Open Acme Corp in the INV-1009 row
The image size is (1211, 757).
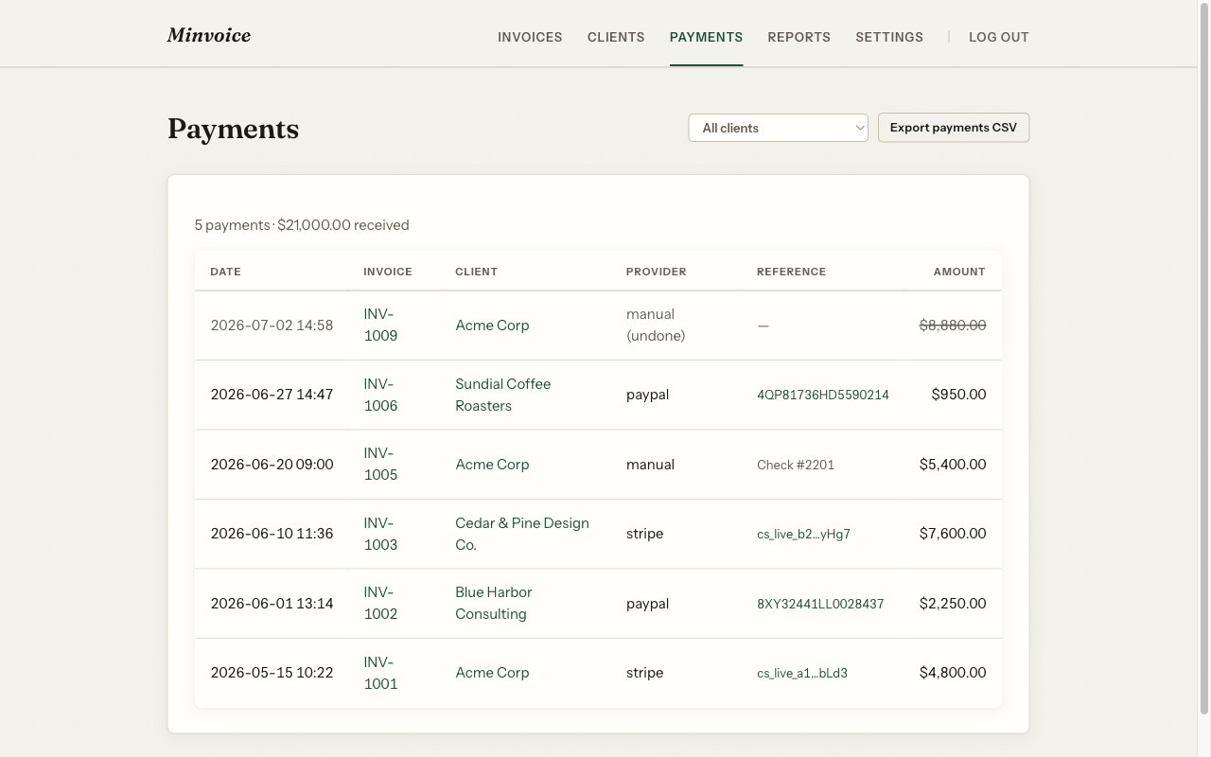492,325
